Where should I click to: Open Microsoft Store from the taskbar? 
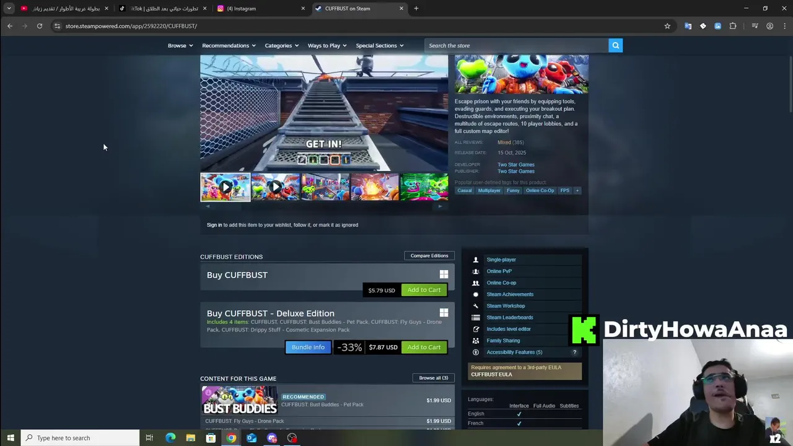tap(211, 438)
